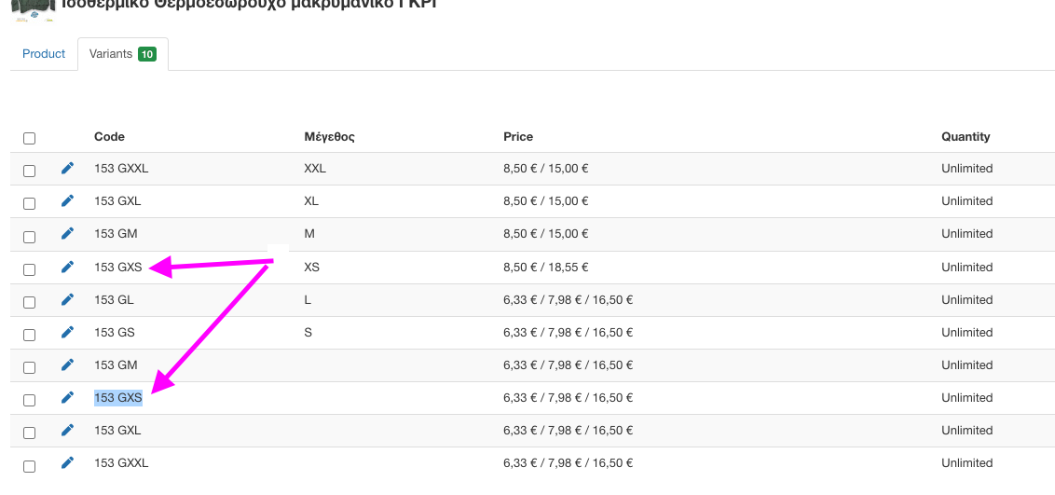Screen dimensions: 1055x495
Task: Toggle the select-all checkbox in table header
Action: [x=30, y=138]
